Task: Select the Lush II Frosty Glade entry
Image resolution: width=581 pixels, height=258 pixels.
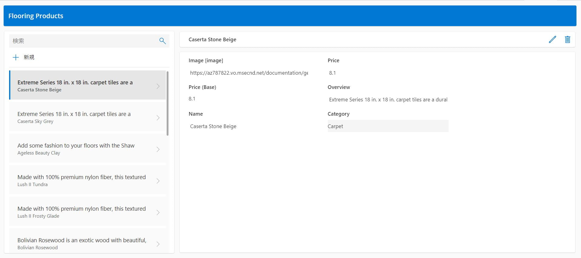Action: coord(82,212)
